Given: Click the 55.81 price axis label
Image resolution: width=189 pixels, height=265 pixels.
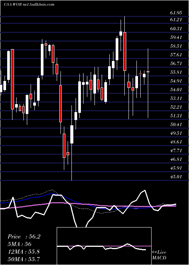Looking at the screenshot, I should tap(176, 72).
